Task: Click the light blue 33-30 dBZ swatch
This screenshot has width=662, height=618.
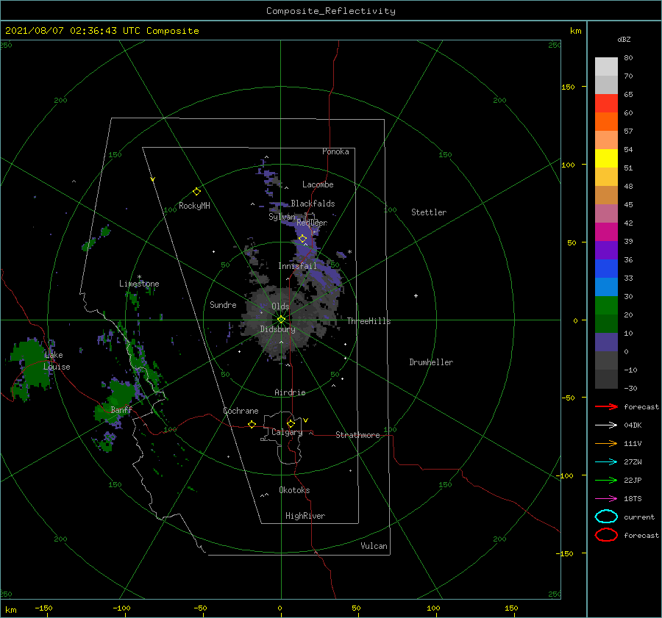Action: 606,287
